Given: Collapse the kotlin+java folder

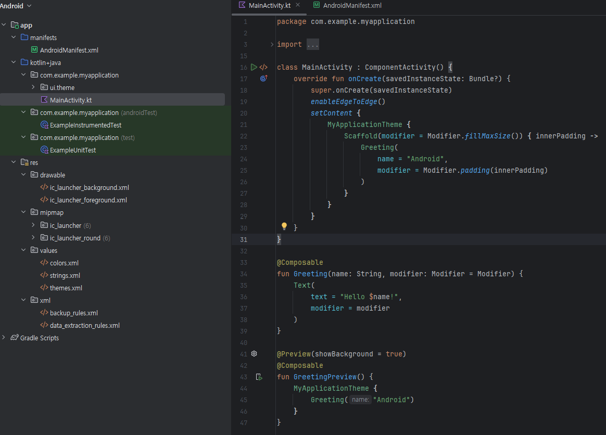Looking at the screenshot, I should (14, 62).
